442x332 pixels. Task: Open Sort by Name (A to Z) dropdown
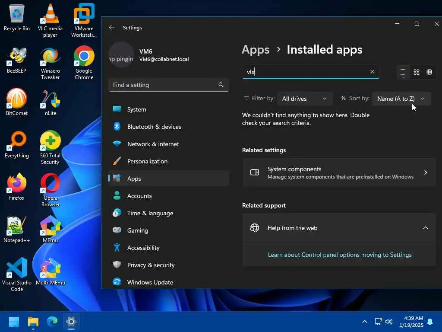(x=401, y=99)
